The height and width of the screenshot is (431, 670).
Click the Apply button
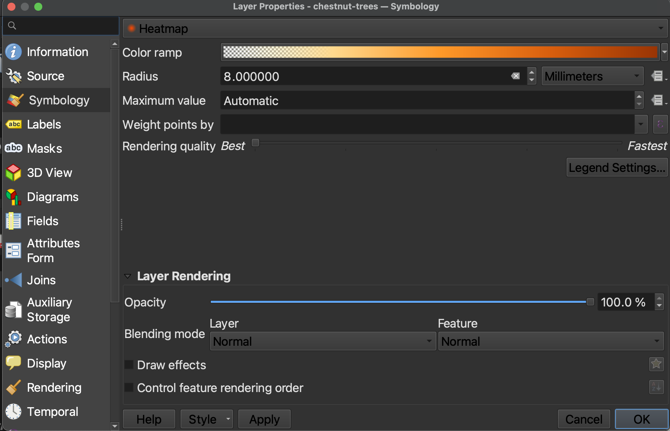tap(264, 419)
